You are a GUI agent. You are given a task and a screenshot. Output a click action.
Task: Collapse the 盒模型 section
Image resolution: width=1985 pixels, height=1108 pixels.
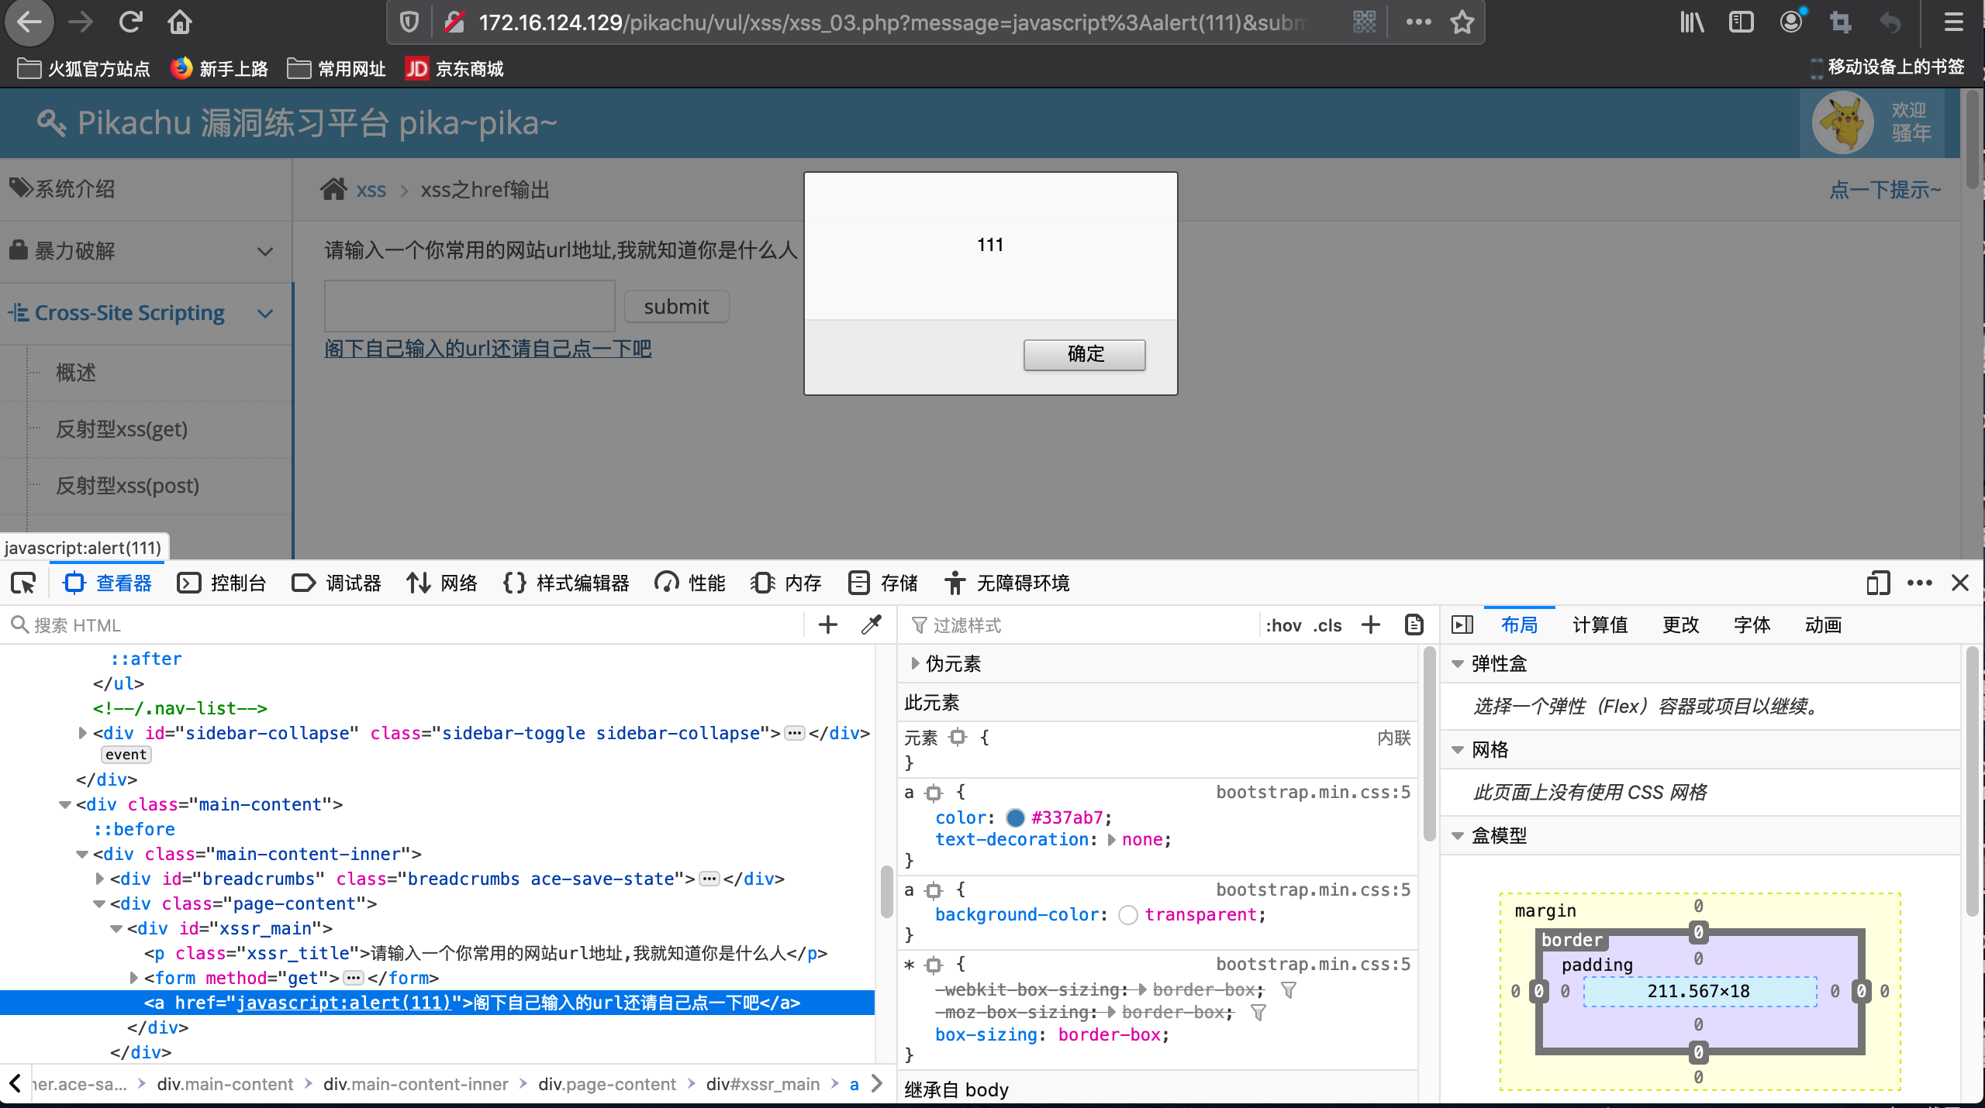point(1458,835)
